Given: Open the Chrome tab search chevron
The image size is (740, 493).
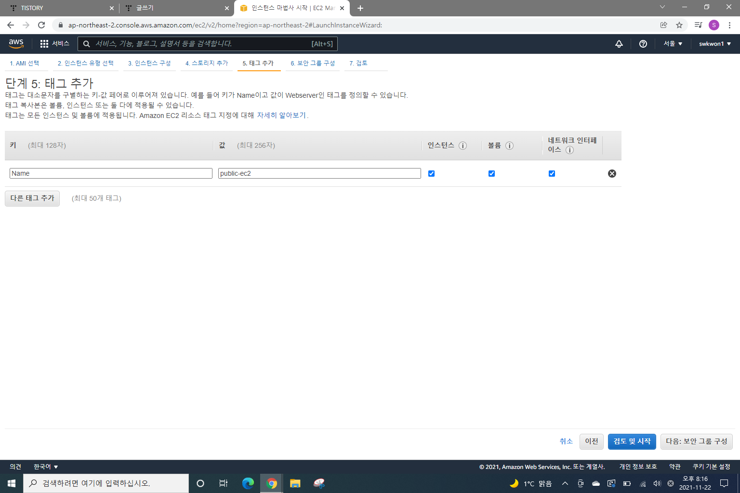Looking at the screenshot, I should pyautogui.click(x=662, y=7).
